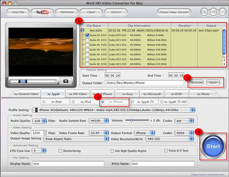Select the to iPod radio option
The height and width of the screenshot is (177, 229).
(x=73, y=102)
